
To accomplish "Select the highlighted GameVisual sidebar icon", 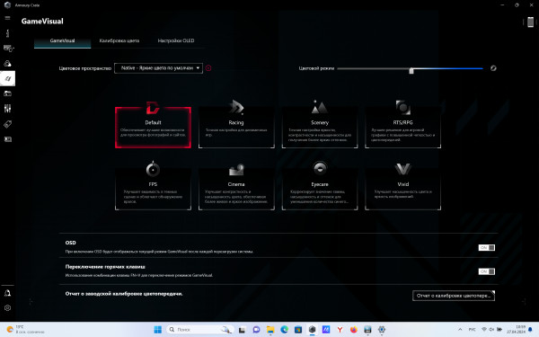I will 7,79.
